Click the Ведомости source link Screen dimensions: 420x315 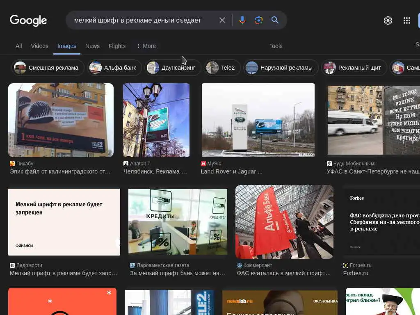point(29,265)
